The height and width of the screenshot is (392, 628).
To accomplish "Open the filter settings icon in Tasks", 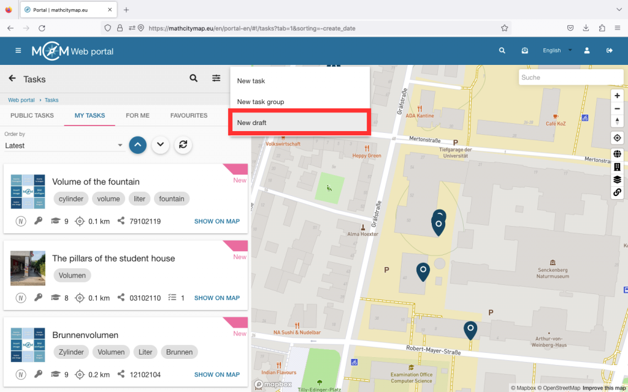I will (x=216, y=78).
